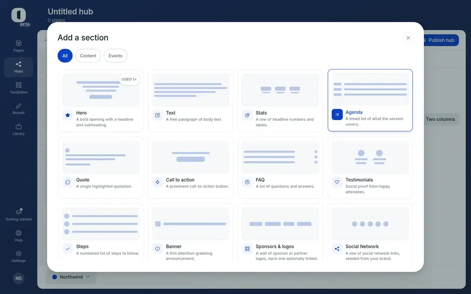
Task: Click the Testimonials heart icon
Action: [337, 182]
